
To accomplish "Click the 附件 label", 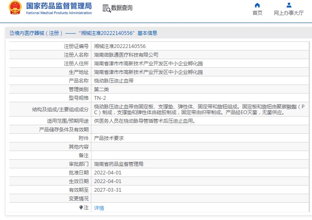I will point(84,138).
